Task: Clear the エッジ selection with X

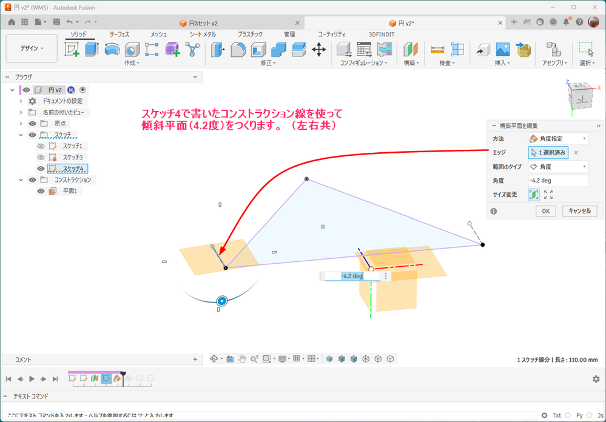Action: click(576, 153)
